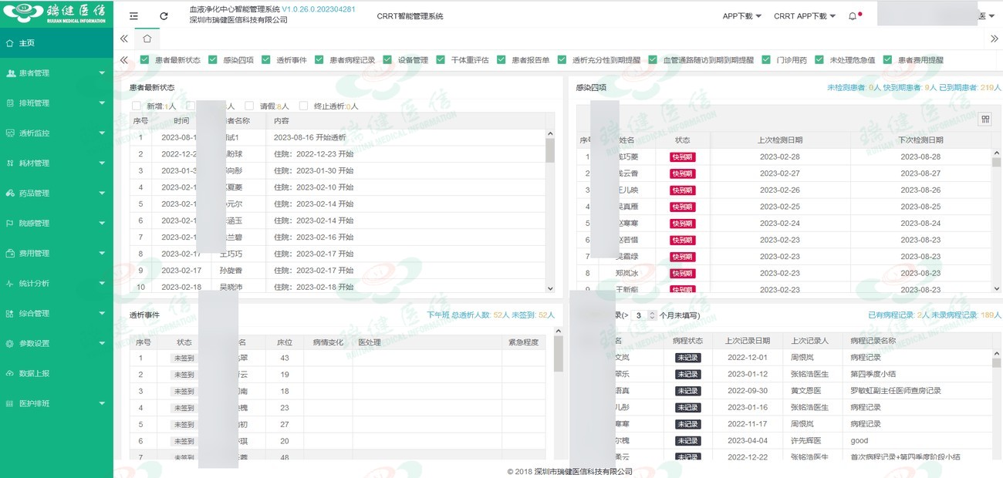The image size is (1003, 478).
Task: Sort by the 上次检测日期 column header
Action: (x=780, y=140)
